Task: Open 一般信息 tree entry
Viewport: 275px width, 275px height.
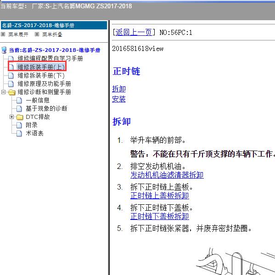Action: pos(38,101)
